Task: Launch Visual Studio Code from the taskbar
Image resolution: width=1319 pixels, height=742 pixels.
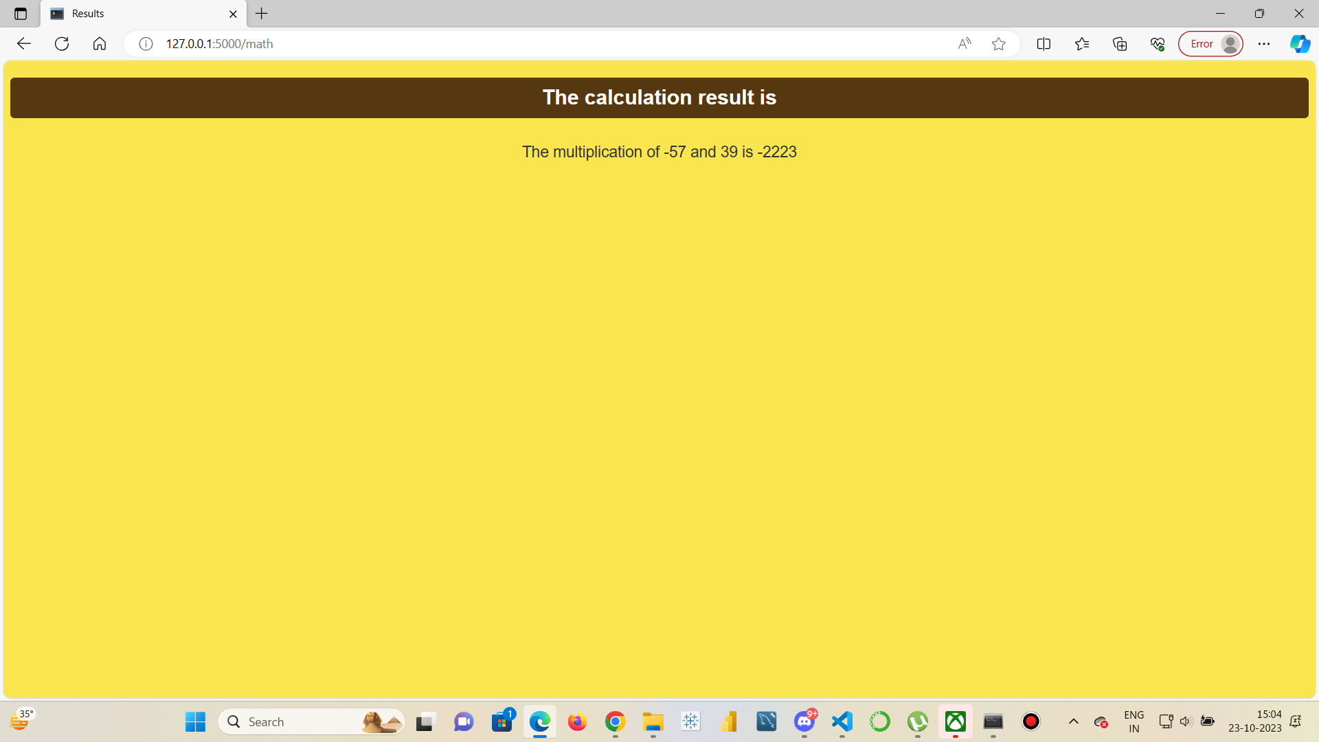Action: tap(842, 721)
